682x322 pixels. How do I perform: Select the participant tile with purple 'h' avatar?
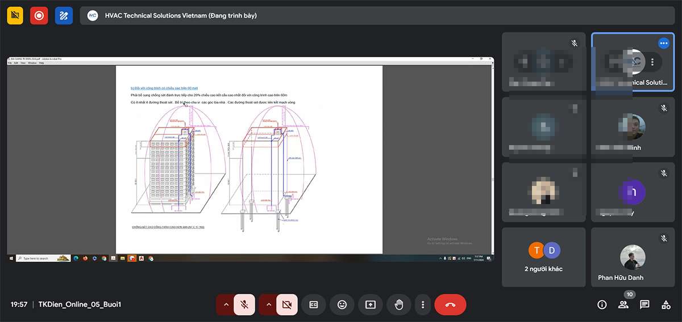[x=633, y=192]
